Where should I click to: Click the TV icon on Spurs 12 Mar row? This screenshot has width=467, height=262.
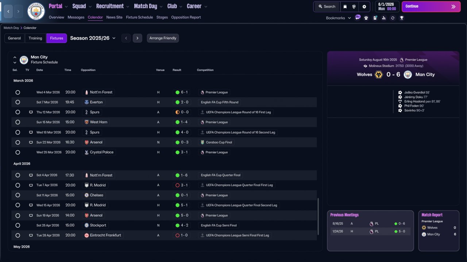coord(31,112)
